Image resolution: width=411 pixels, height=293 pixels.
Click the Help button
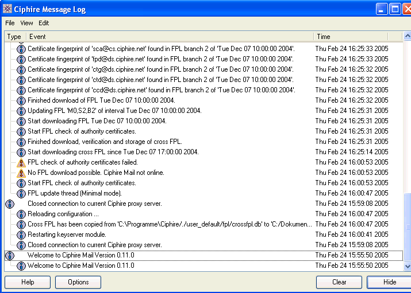[x=28, y=282]
